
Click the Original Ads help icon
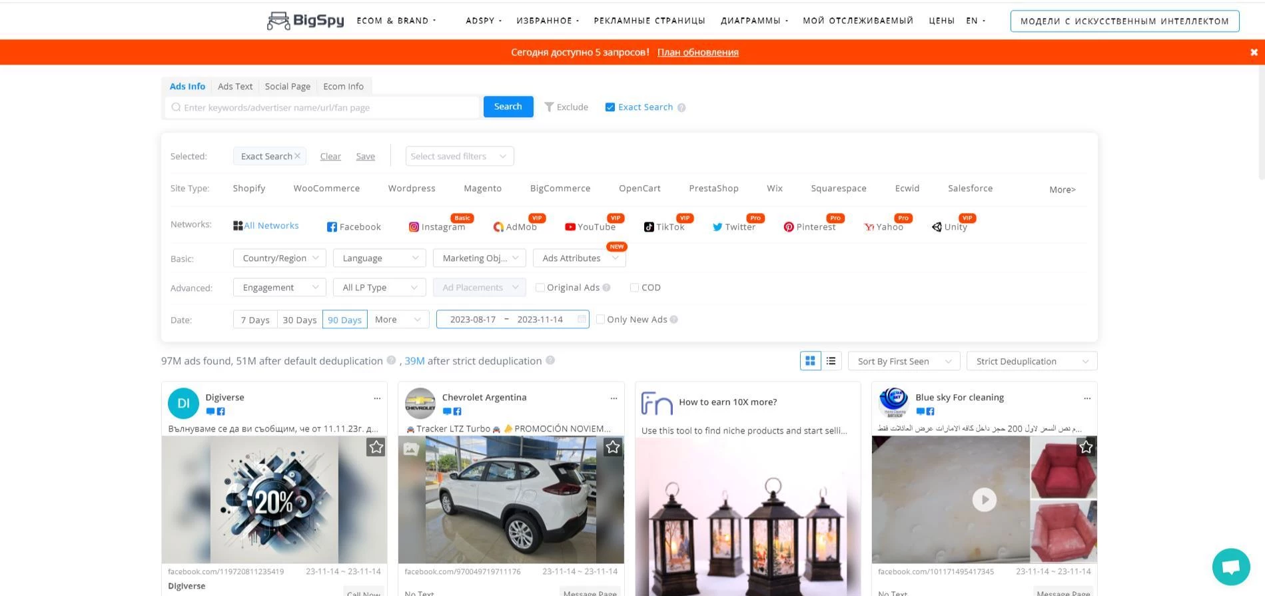pyautogui.click(x=606, y=288)
